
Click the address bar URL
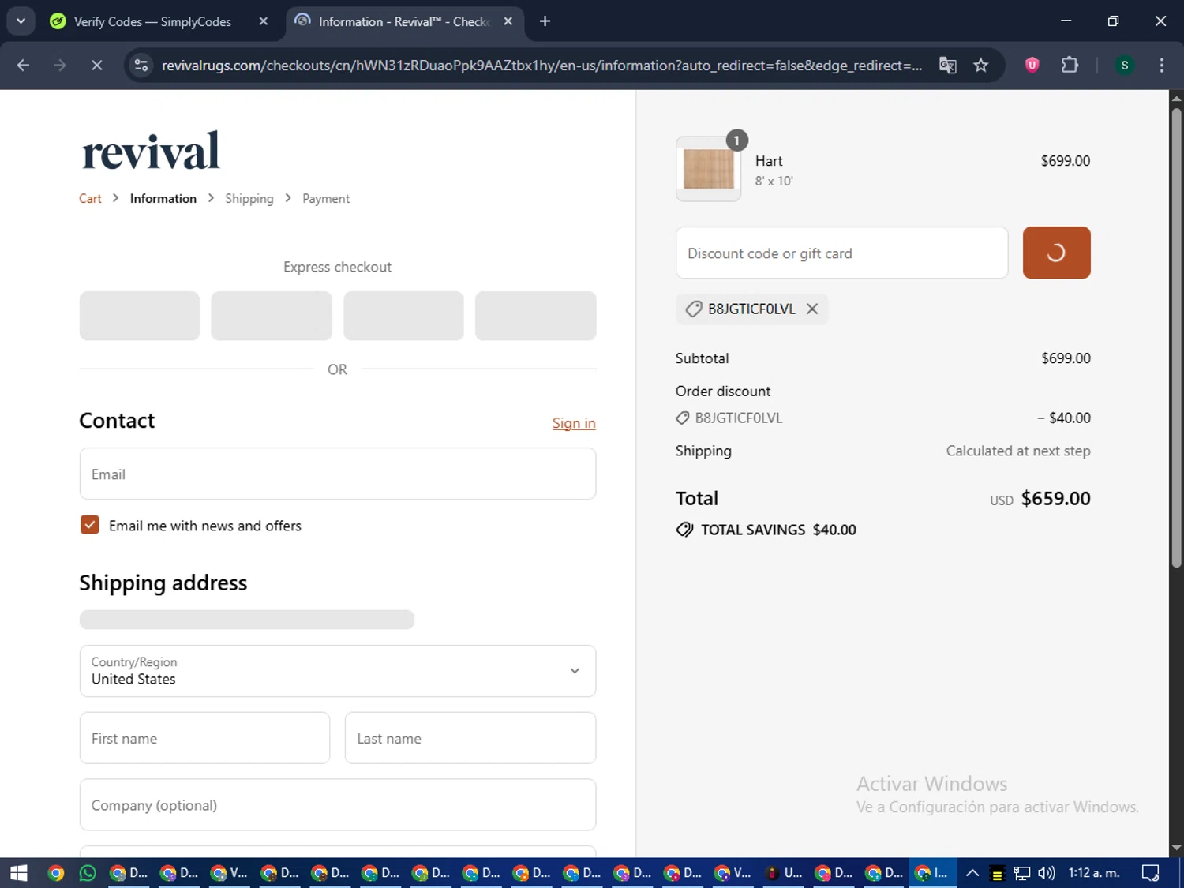click(541, 65)
